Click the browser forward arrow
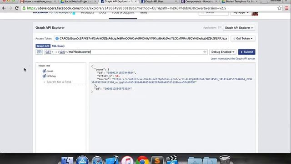The image size is (291, 164). click(x=10, y=8)
